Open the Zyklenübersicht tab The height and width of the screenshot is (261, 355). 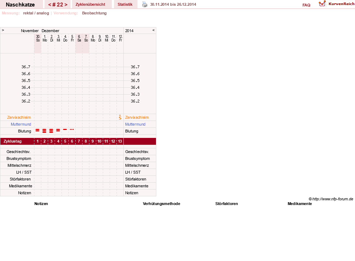[90, 4]
